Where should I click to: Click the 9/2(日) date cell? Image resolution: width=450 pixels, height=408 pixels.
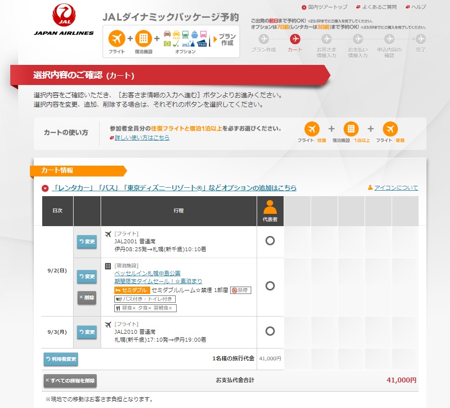pos(57,271)
